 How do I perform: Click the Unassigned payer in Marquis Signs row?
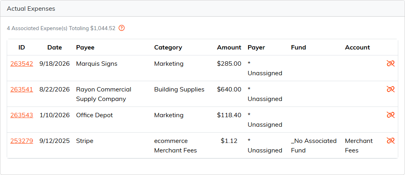(265, 68)
